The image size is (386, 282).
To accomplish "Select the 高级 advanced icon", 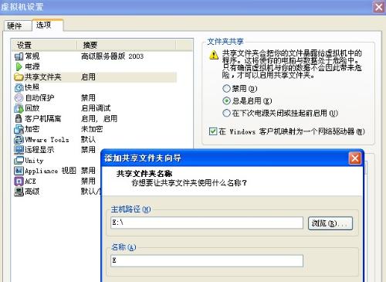I will click(x=19, y=192).
